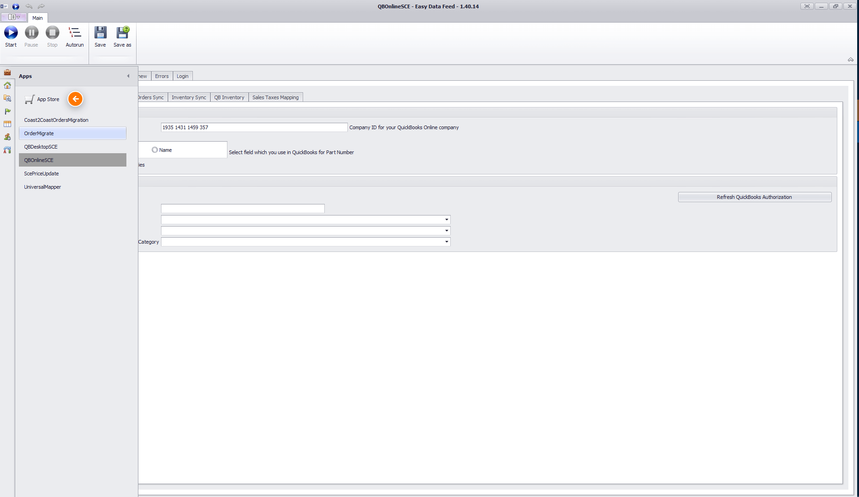The width and height of the screenshot is (859, 497).
Task: Open the App Store shopping cart
Action: point(30,99)
